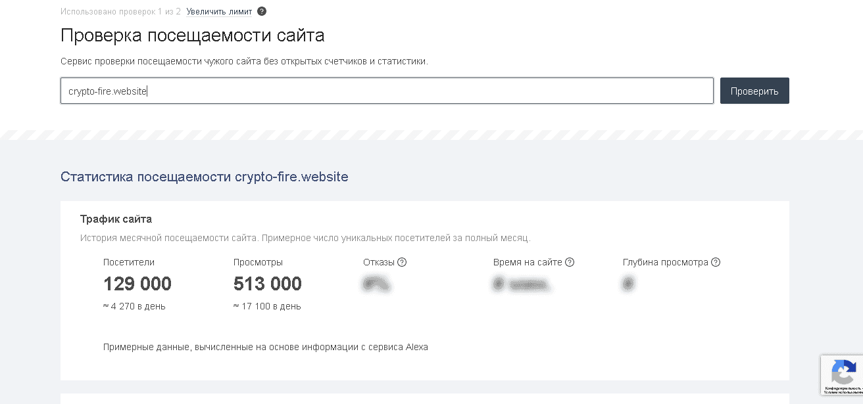Open tooltip for the Отказы help icon
This screenshot has width=863, height=404.
(x=402, y=262)
